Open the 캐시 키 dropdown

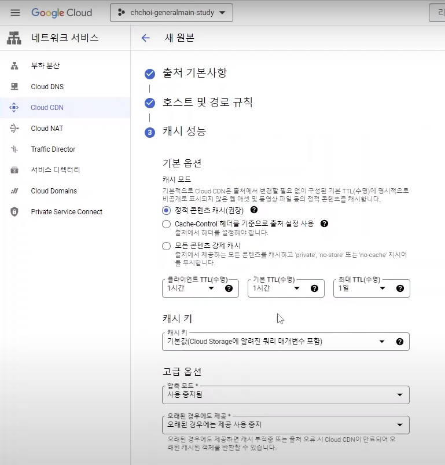click(286, 342)
